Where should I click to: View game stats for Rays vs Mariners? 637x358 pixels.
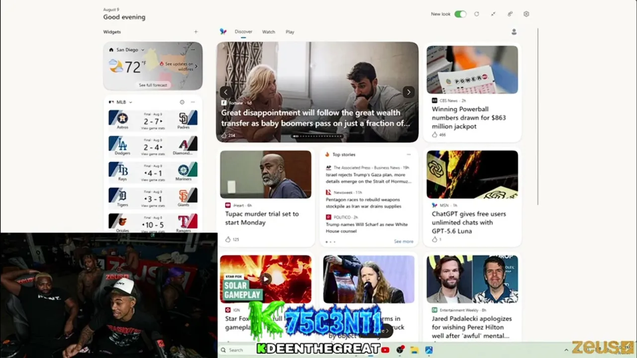tap(153, 180)
